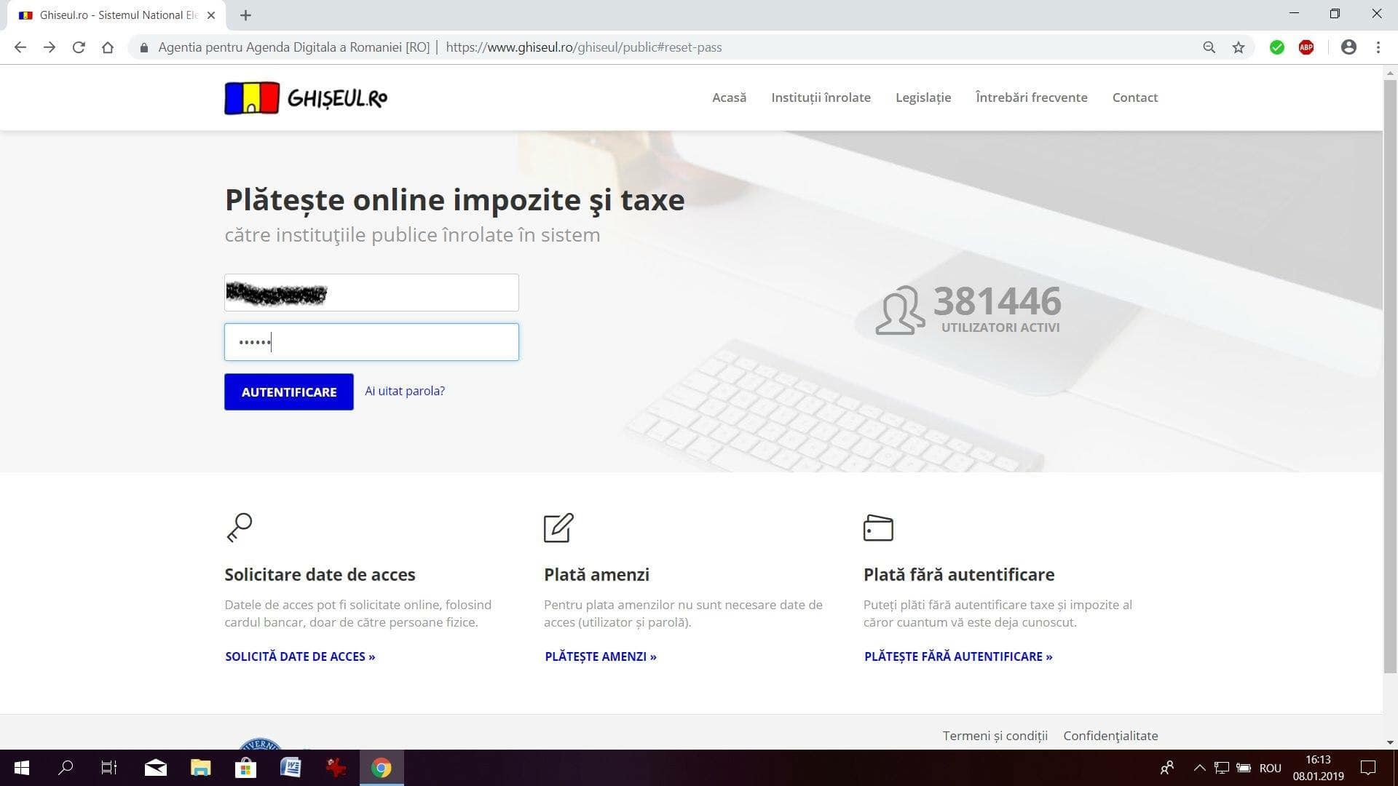This screenshot has width=1398, height=786.
Task: Open the AdBlock Plus extension
Action: click(1306, 47)
